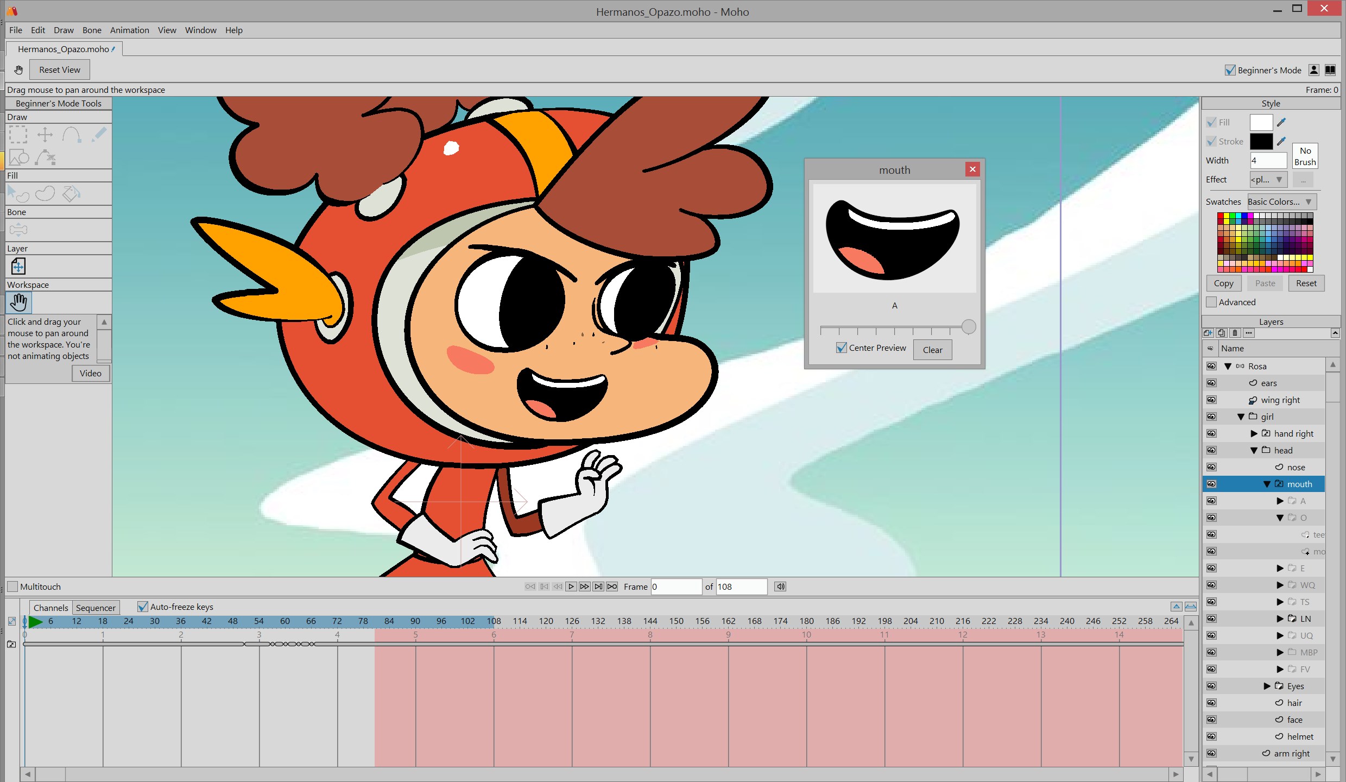Click the Reset View button
The width and height of the screenshot is (1346, 782).
click(x=59, y=70)
